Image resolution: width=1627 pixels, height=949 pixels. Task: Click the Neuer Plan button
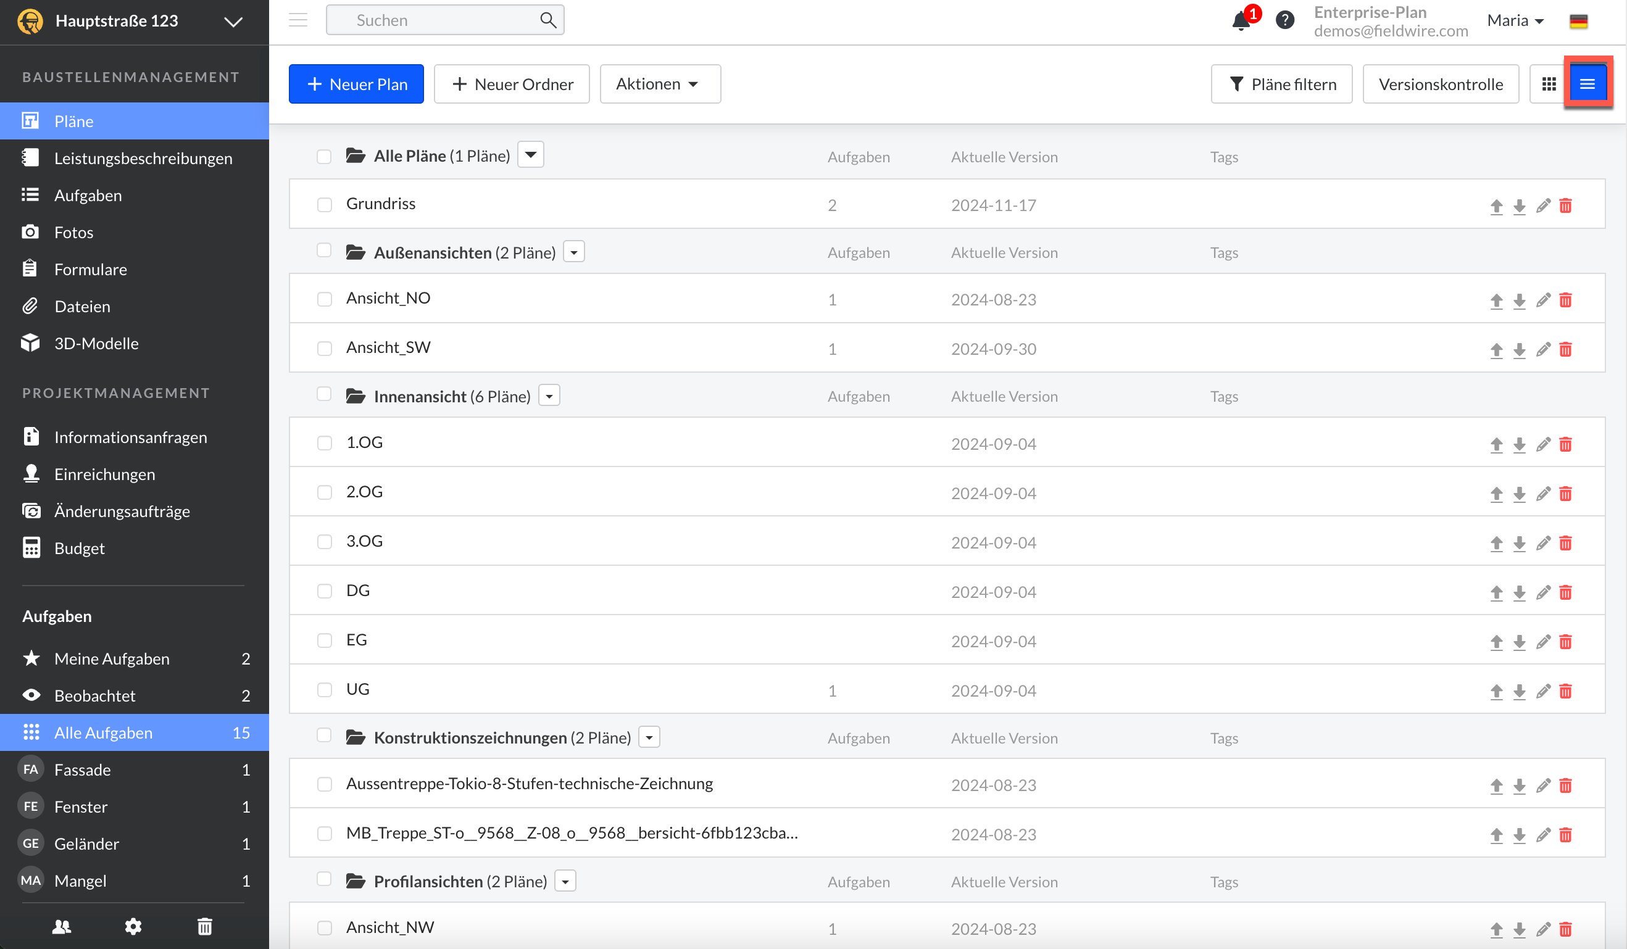(356, 84)
